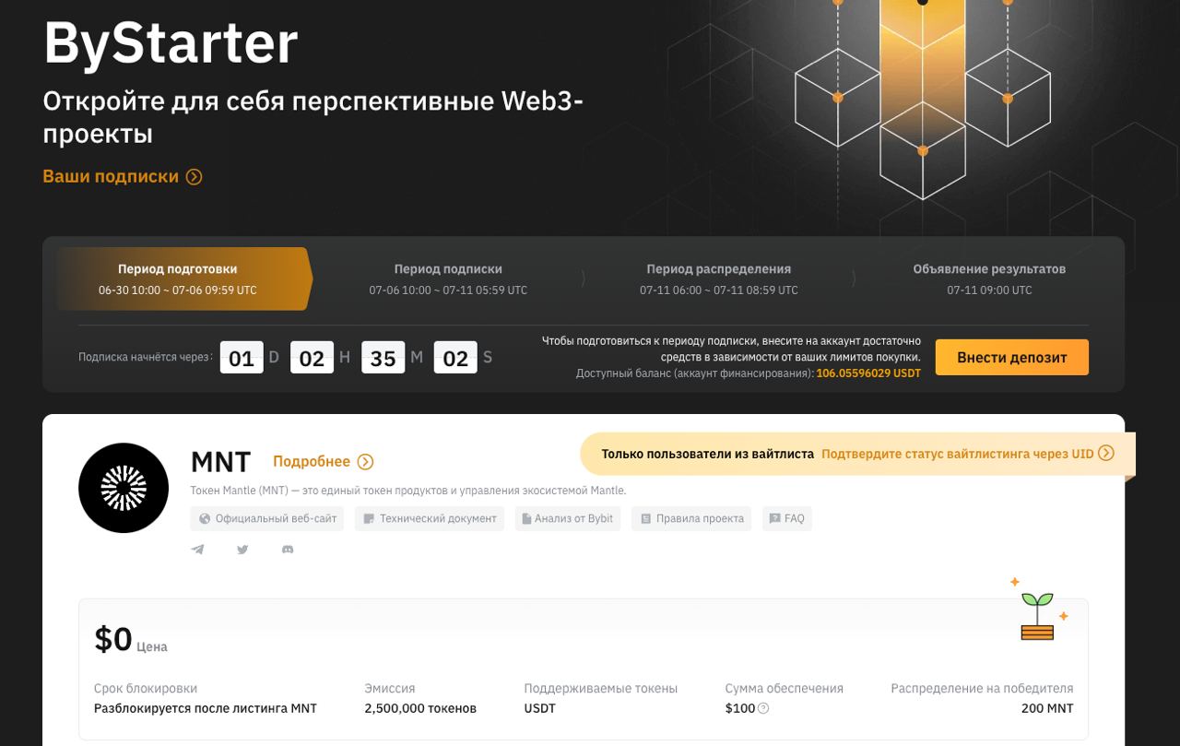1180x746 pixels.
Task: Open the Правила проекта link
Action: click(690, 518)
